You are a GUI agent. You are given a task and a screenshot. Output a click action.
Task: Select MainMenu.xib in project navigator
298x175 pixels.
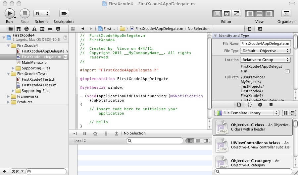coord(34,62)
